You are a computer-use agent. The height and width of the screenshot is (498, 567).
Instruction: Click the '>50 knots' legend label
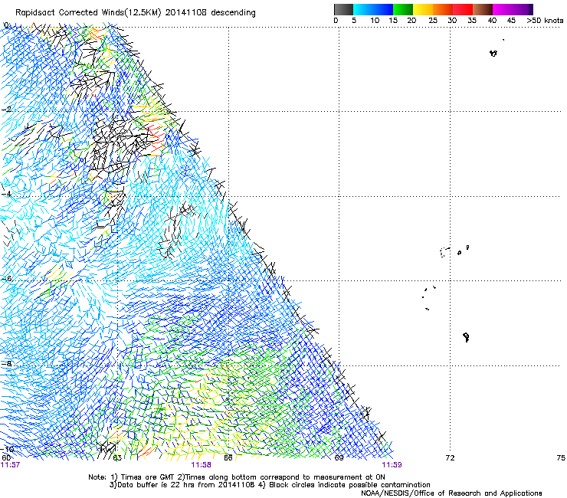545,21
